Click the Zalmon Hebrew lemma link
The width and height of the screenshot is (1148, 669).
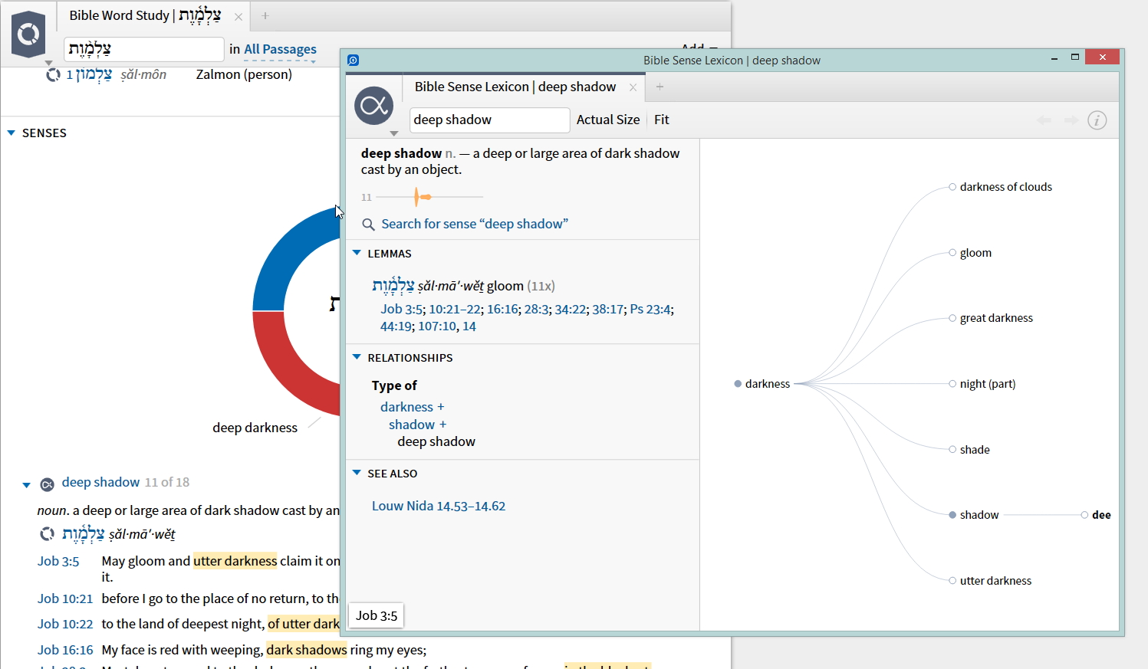pyautogui.click(x=94, y=74)
